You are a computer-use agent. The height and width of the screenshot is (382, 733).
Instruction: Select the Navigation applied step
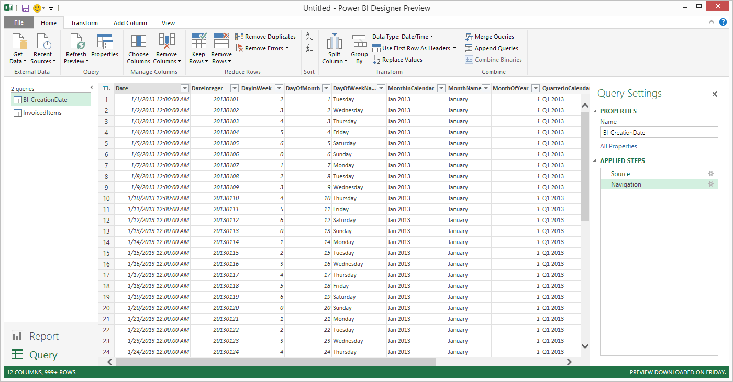click(659, 184)
